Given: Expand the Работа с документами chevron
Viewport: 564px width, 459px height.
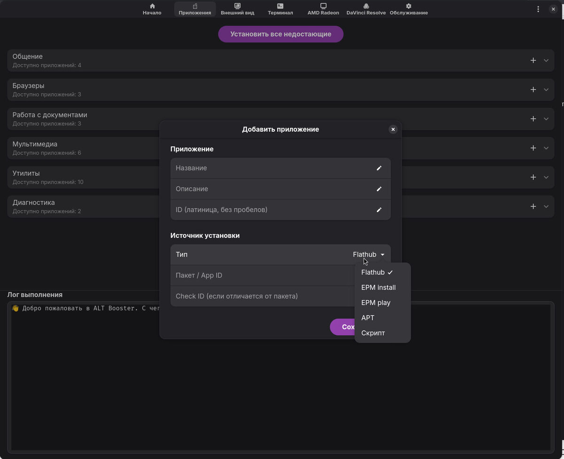Looking at the screenshot, I should [x=546, y=119].
